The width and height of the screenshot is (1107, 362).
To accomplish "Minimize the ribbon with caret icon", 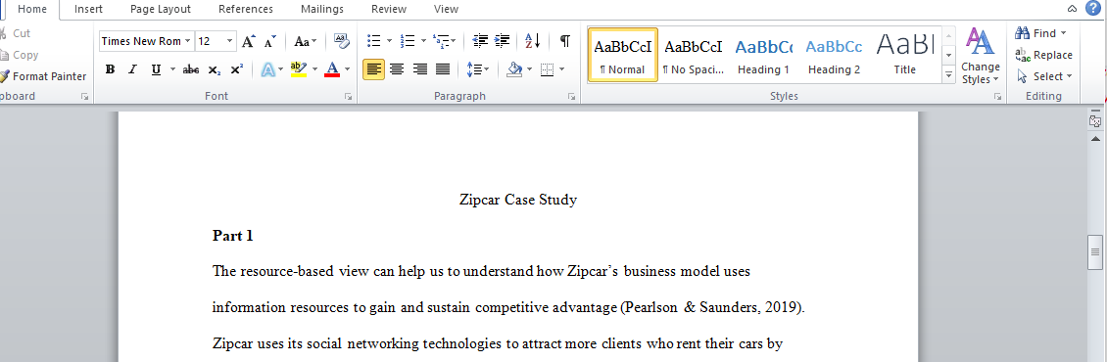I will 1072,9.
